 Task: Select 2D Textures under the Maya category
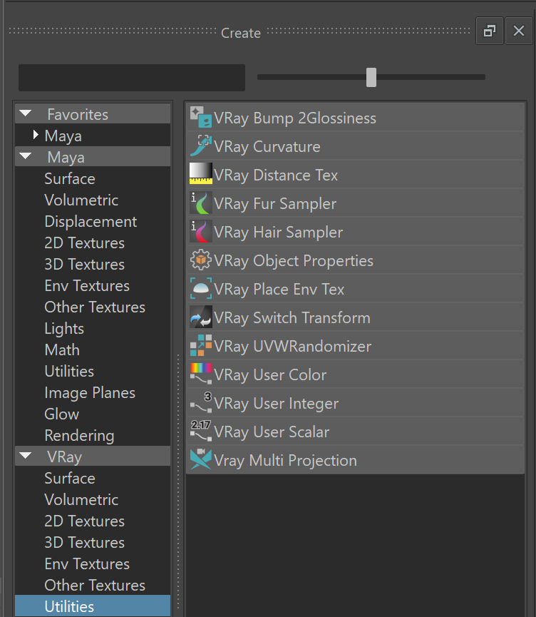click(x=85, y=243)
